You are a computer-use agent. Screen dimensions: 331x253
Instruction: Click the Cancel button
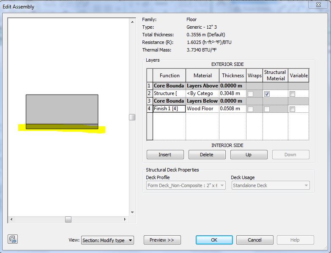click(x=254, y=240)
